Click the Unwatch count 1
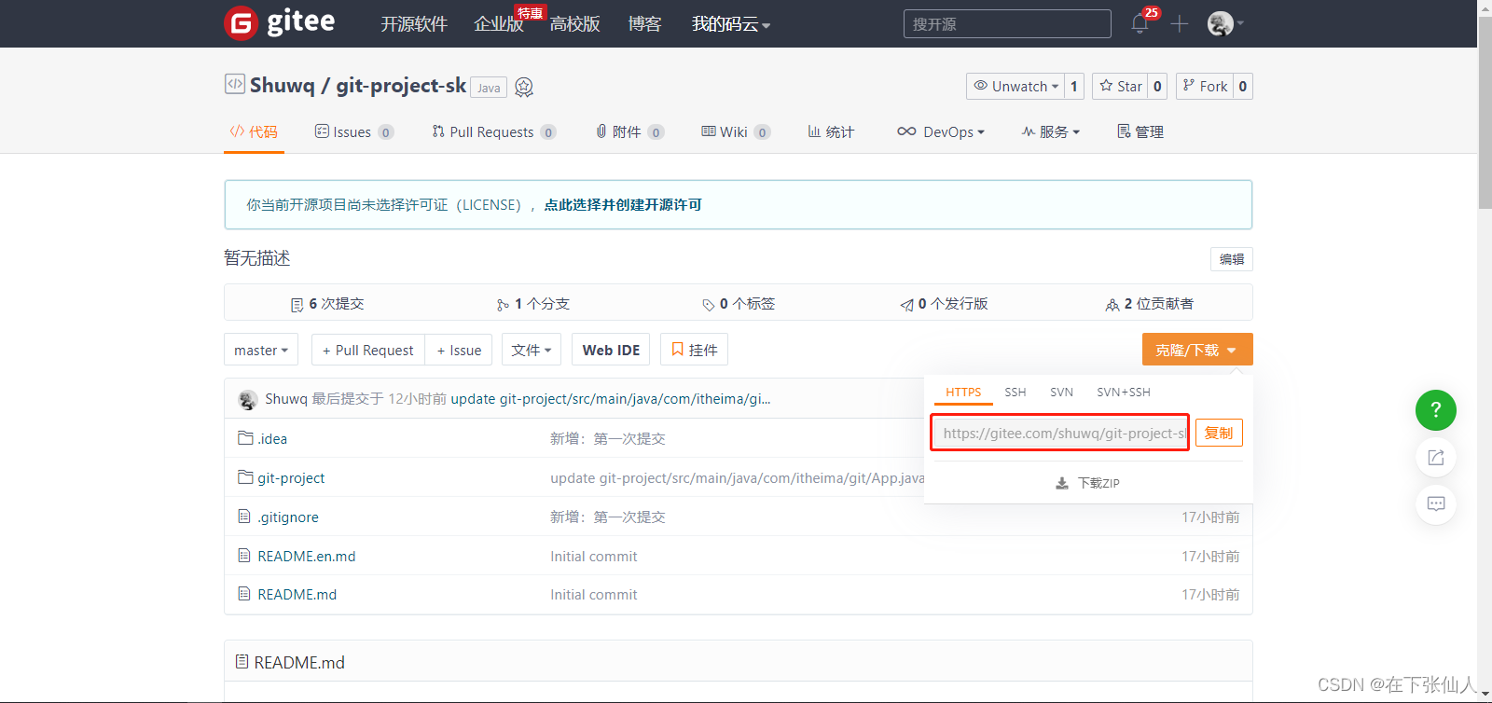Screen dimensions: 1492x703 (1074, 86)
